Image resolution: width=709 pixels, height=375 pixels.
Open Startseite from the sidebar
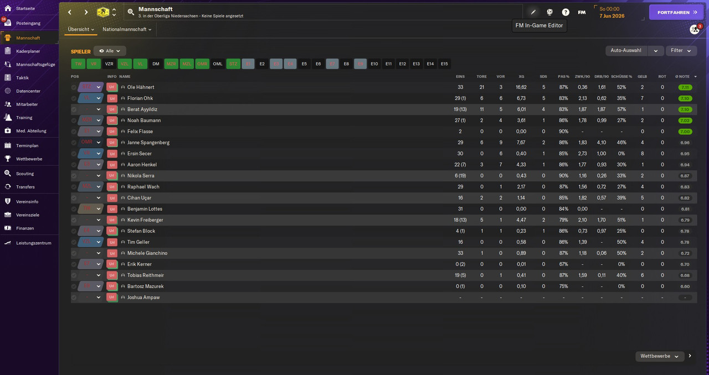pyautogui.click(x=25, y=8)
